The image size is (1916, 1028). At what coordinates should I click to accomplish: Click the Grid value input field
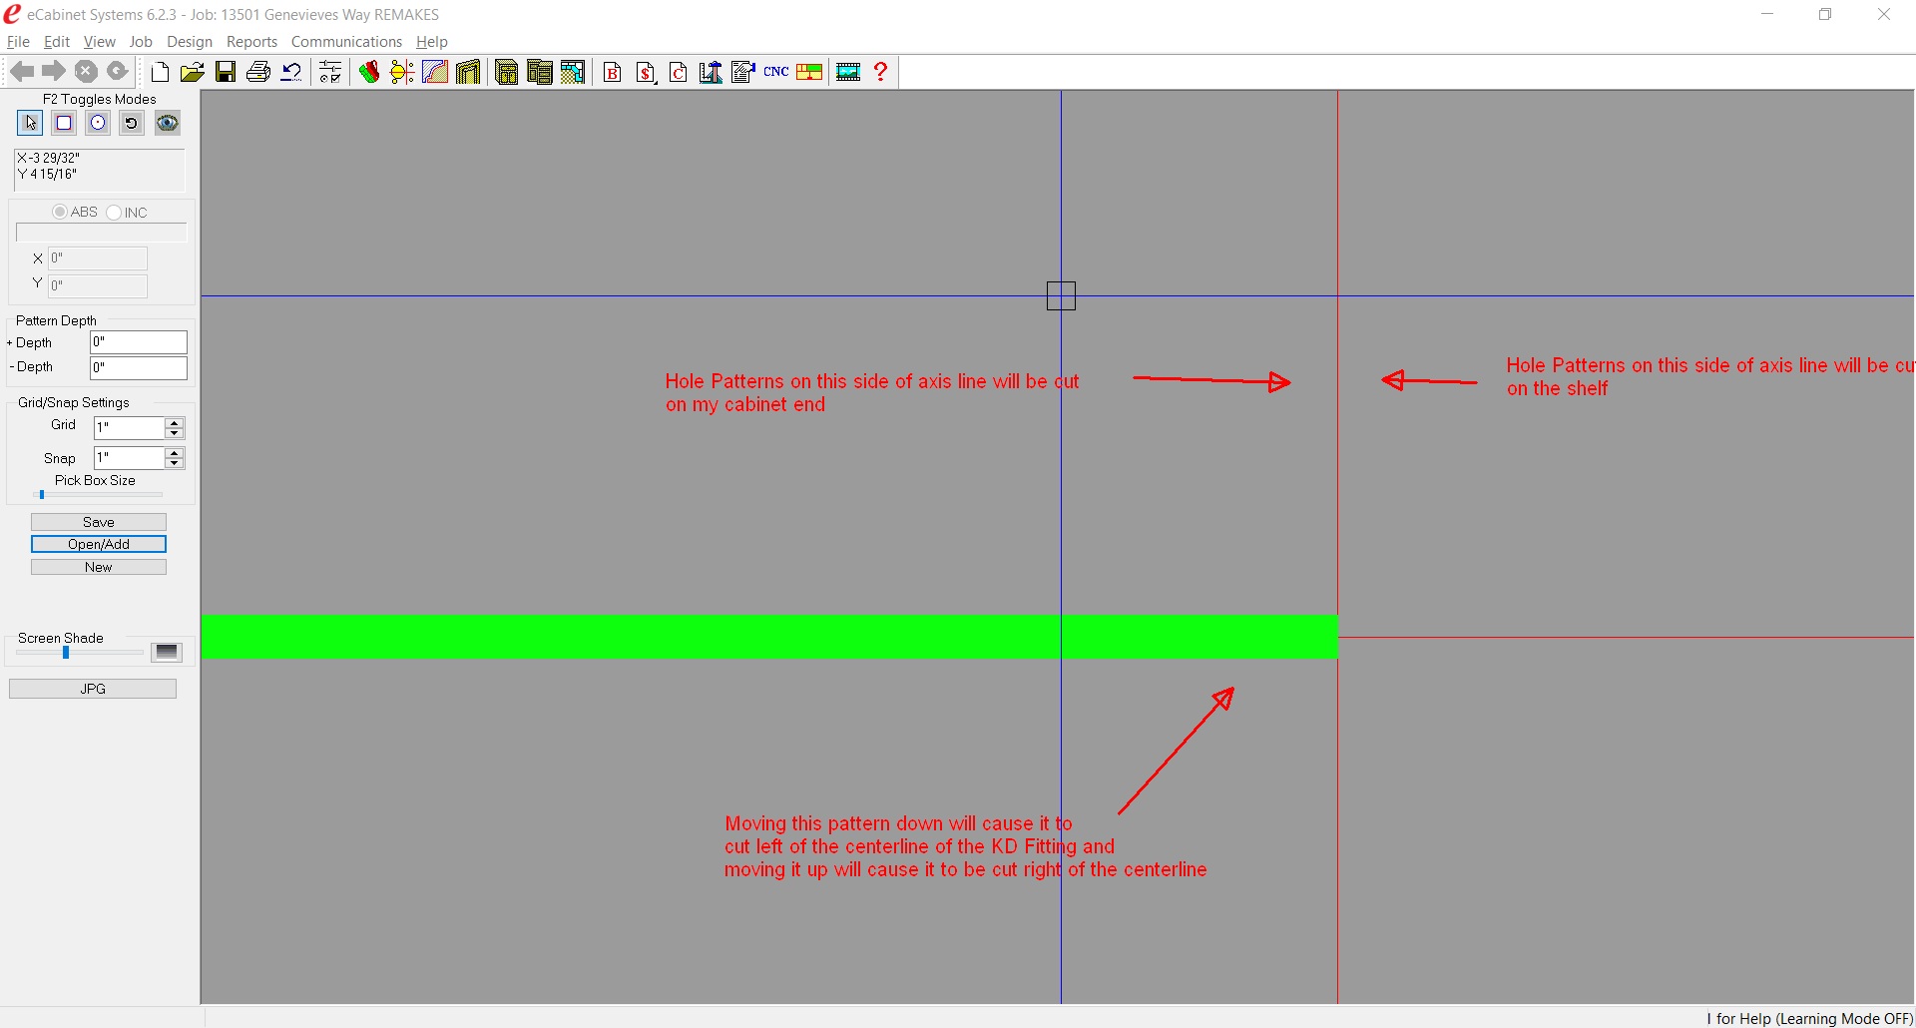(129, 428)
